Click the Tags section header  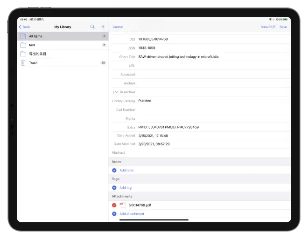pos(200,179)
